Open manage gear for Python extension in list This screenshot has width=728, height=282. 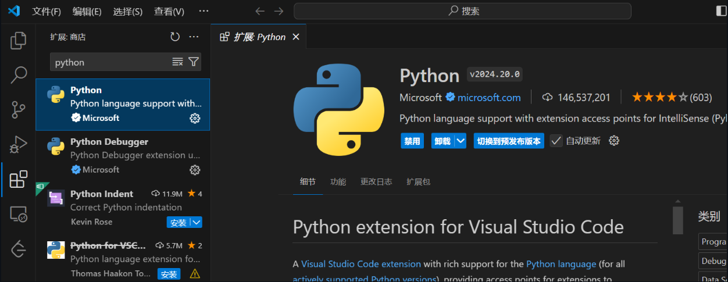[x=195, y=118]
